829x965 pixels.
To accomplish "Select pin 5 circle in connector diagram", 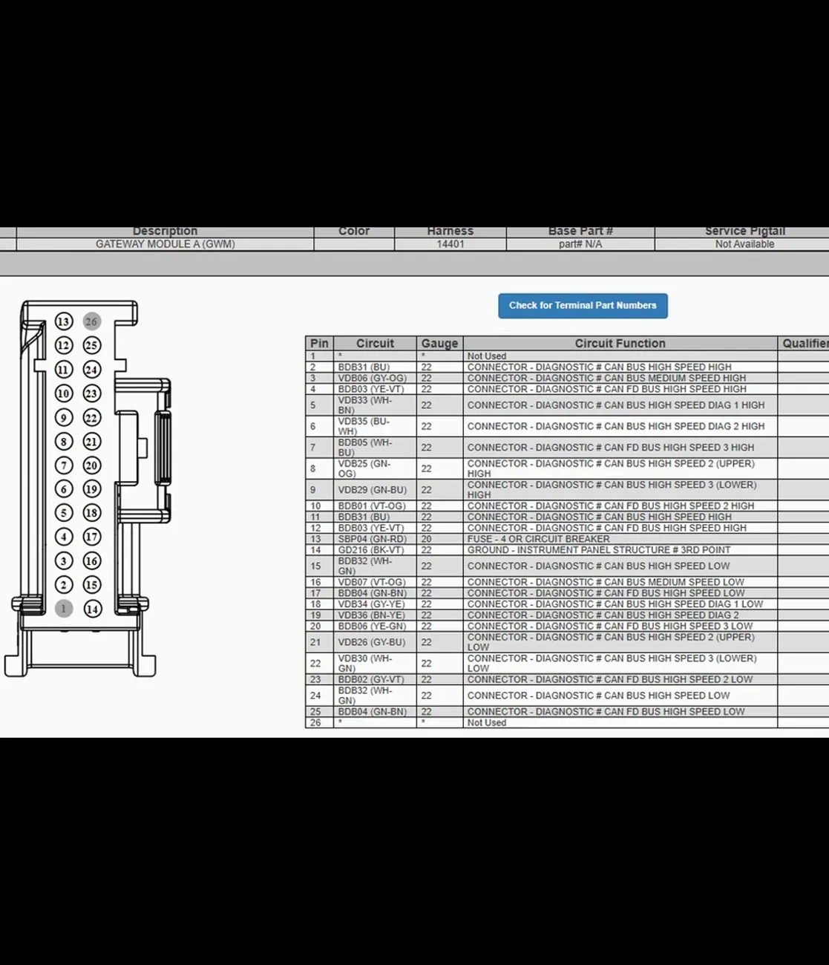I will [x=64, y=513].
